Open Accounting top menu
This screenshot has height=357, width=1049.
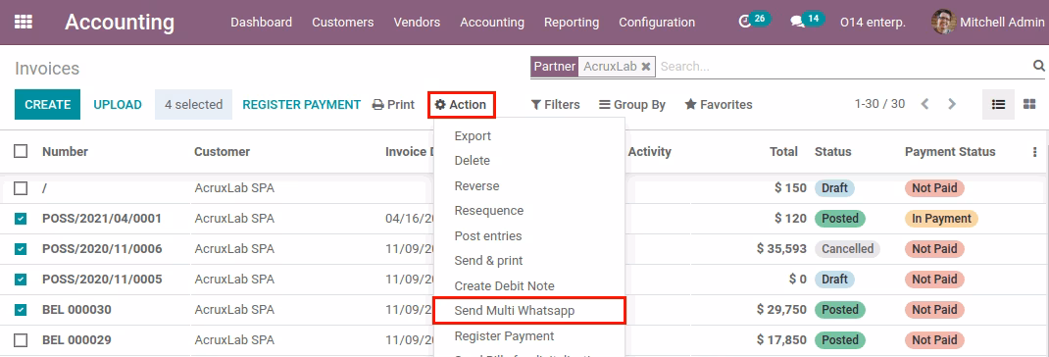(492, 23)
